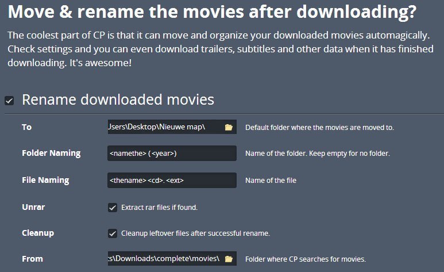Toggle the Rename downloaded movies checkbox
Screen dimensions: 444x272
[x=9, y=101]
